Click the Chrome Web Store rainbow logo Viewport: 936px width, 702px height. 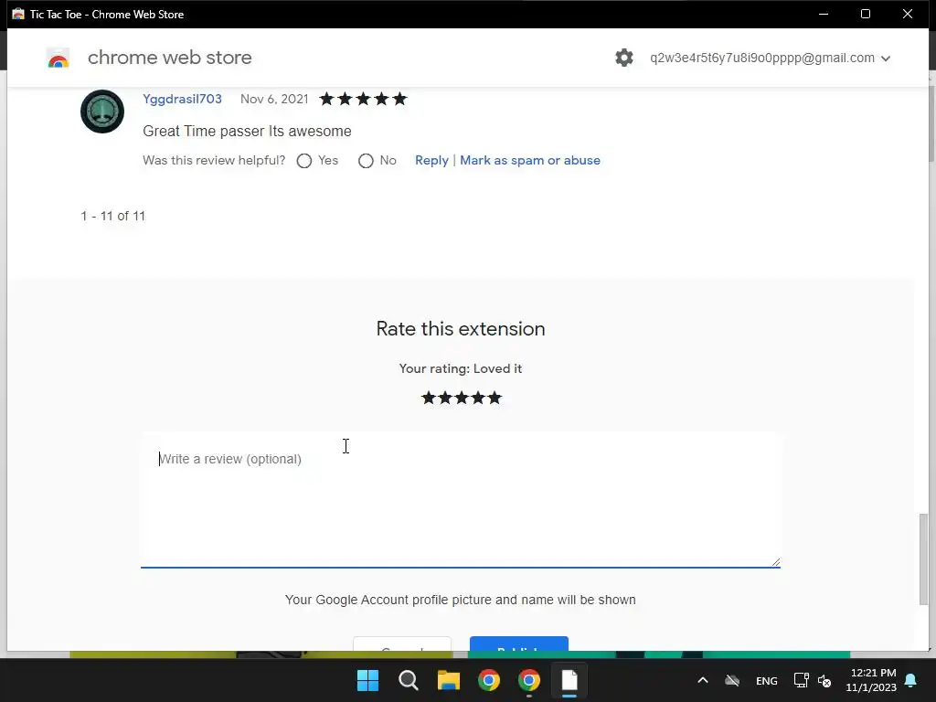(x=58, y=58)
